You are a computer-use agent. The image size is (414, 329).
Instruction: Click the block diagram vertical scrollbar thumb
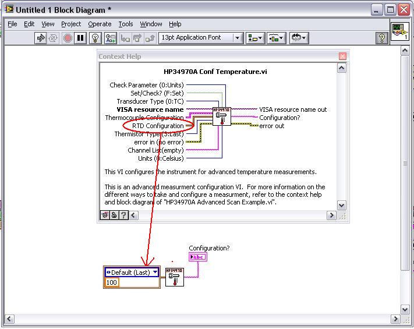click(405, 163)
